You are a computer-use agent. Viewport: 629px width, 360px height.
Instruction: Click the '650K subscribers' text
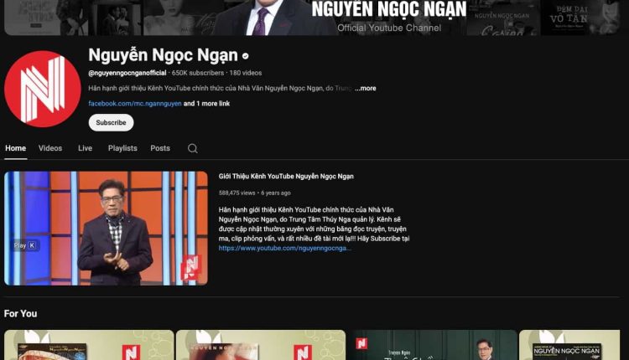(198, 73)
